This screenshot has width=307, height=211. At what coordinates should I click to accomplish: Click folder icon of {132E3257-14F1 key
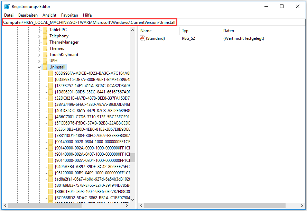tap(50, 86)
